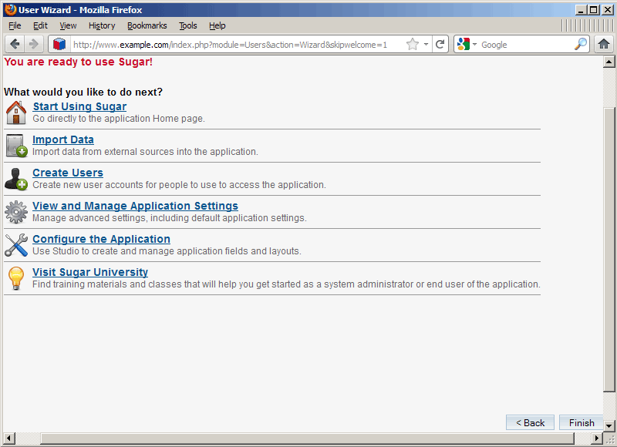The image size is (617, 447).
Task: Open the search engine dropdown next to Google
Action: click(x=474, y=44)
